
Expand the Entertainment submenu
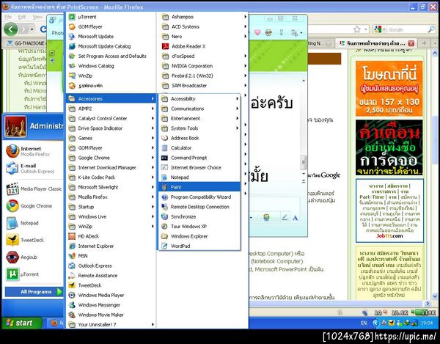(199, 118)
